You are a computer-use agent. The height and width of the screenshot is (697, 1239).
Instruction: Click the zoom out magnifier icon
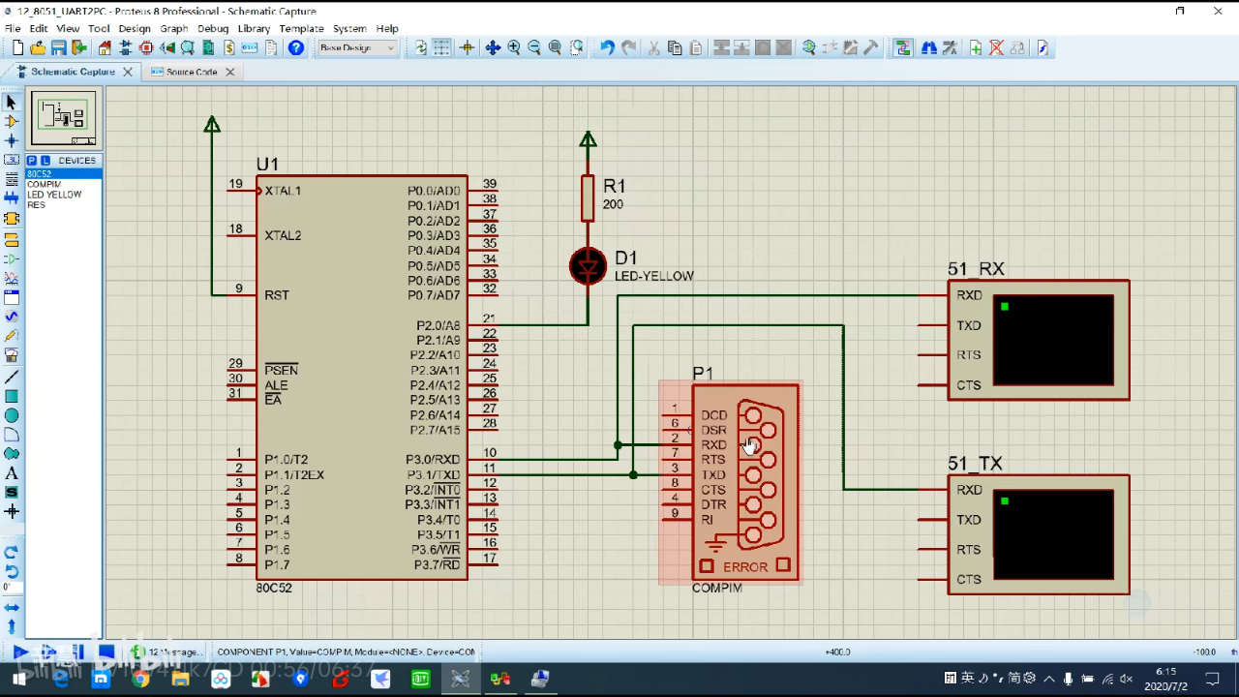coord(534,47)
